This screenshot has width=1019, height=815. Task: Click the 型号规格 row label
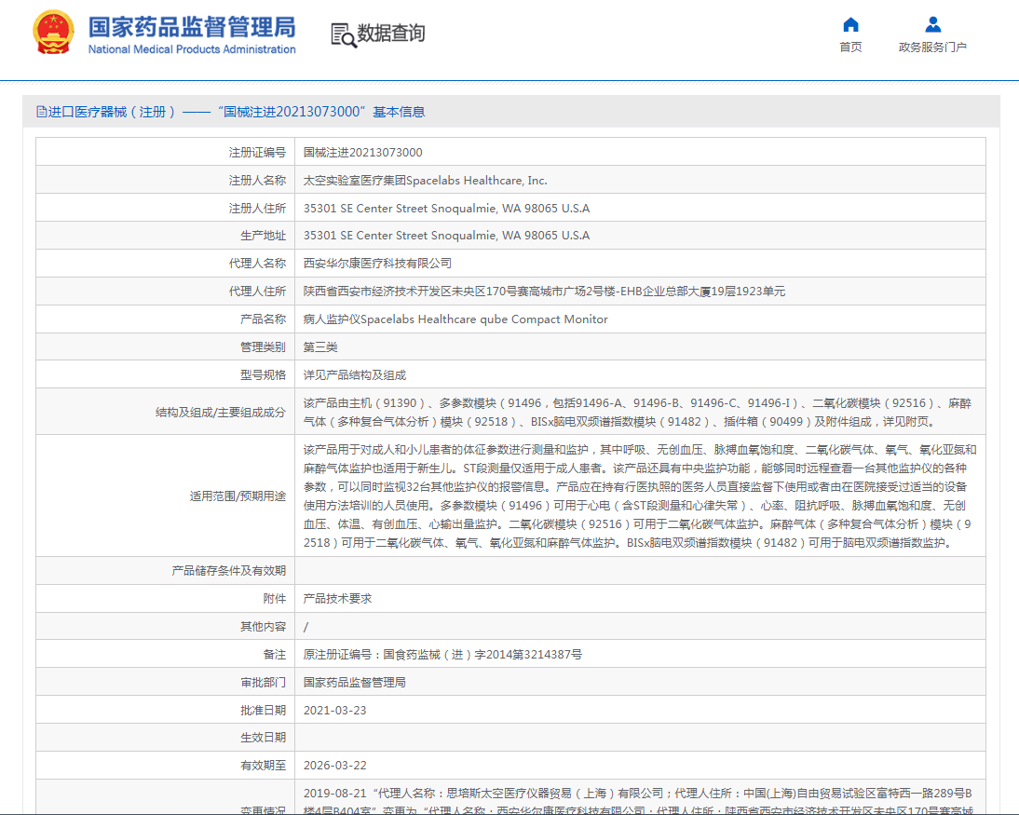pos(264,375)
